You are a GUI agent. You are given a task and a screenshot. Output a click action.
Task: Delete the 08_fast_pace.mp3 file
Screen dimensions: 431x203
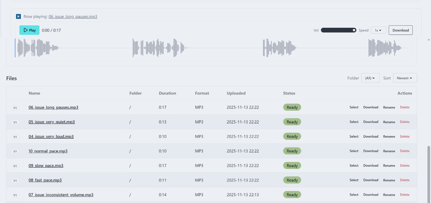click(405, 180)
